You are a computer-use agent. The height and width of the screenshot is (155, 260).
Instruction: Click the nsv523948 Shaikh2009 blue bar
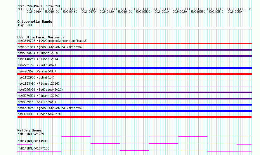coord(134,105)
